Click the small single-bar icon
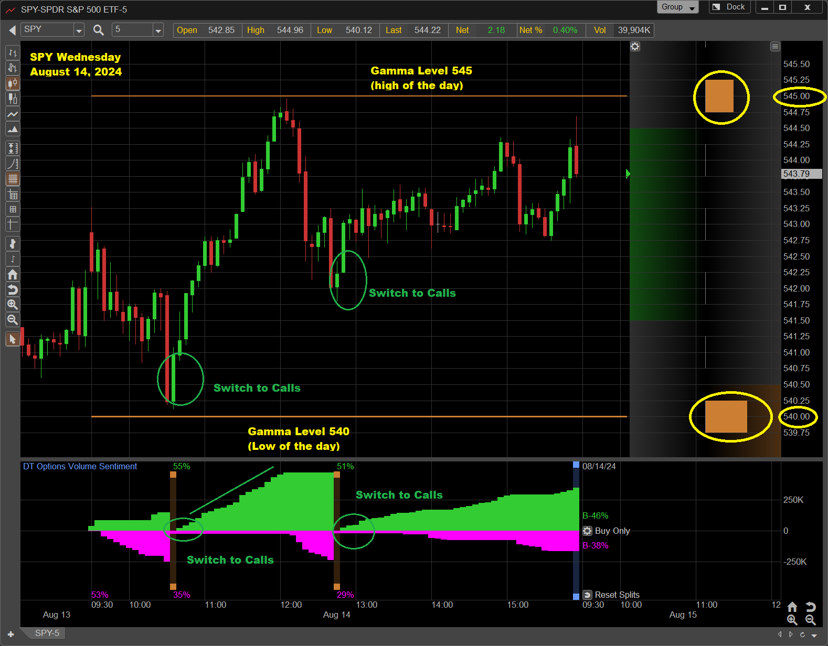Image resolution: width=828 pixels, height=646 pixels. [x=13, y=259]
